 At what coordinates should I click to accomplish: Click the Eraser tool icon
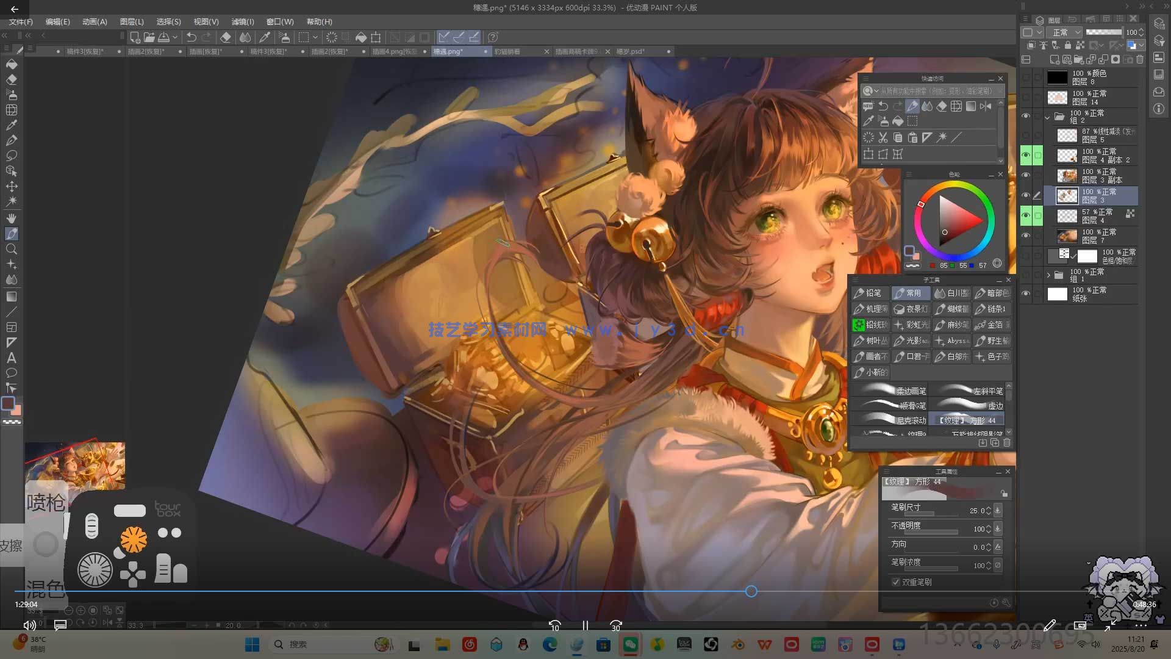pyautogui.click(x=11, y=79)
